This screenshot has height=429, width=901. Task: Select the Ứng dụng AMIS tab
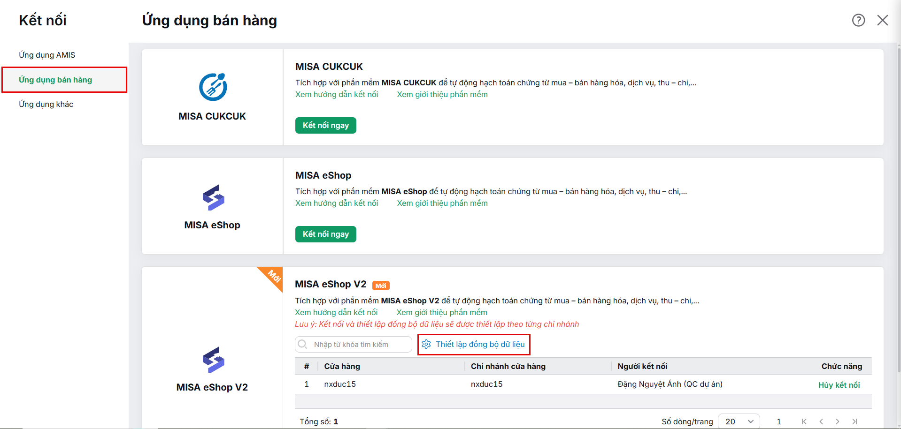point(47,55)
